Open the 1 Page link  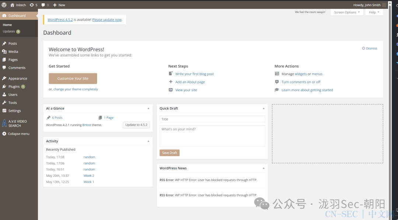109,118
